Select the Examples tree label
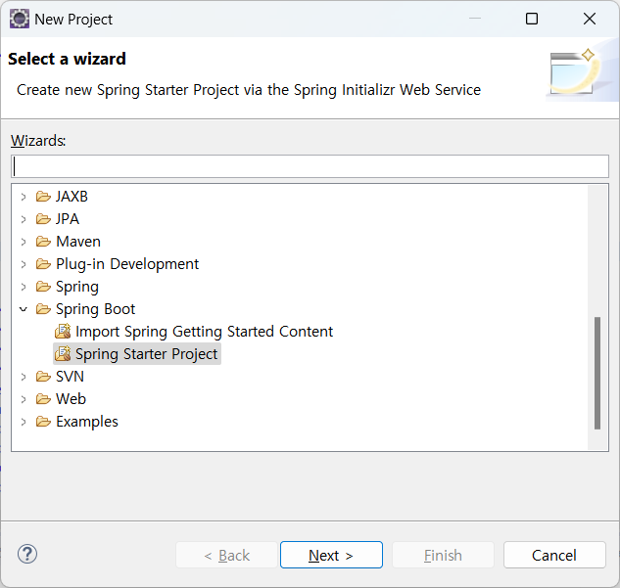The width and height of the screenshot is (620, 588). click(x=87, y=422)
